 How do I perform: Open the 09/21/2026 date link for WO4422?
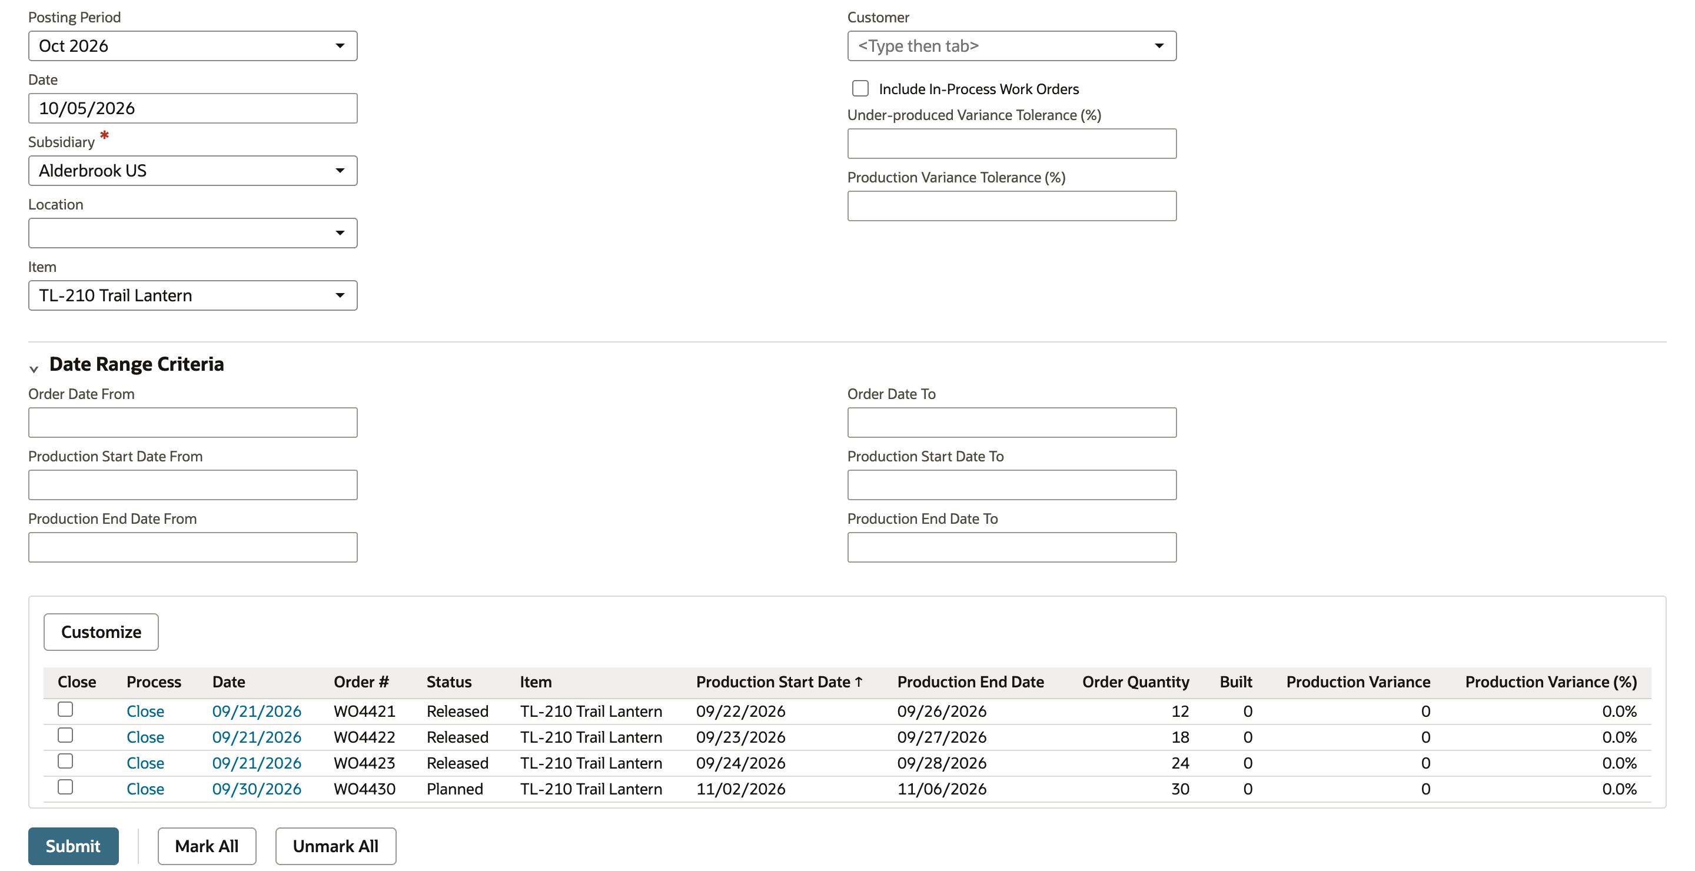pos(257,737)
